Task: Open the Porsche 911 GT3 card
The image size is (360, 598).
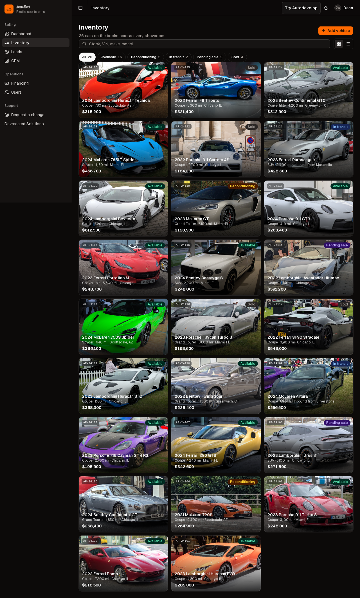Action: tap(309, 208)
